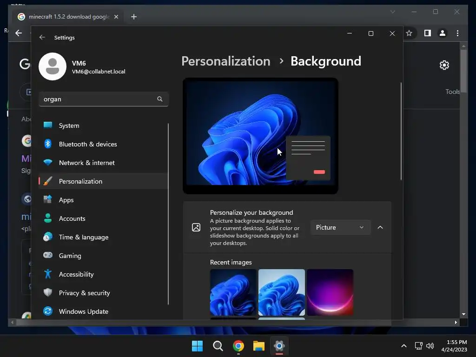Open a new Chrome tab
The width and height of the screenshot is (476, 357).
click(x=134, y=17)
